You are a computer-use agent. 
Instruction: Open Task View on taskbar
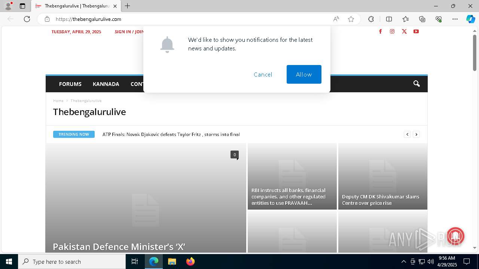pyautogui.click(x=135, y=262)
